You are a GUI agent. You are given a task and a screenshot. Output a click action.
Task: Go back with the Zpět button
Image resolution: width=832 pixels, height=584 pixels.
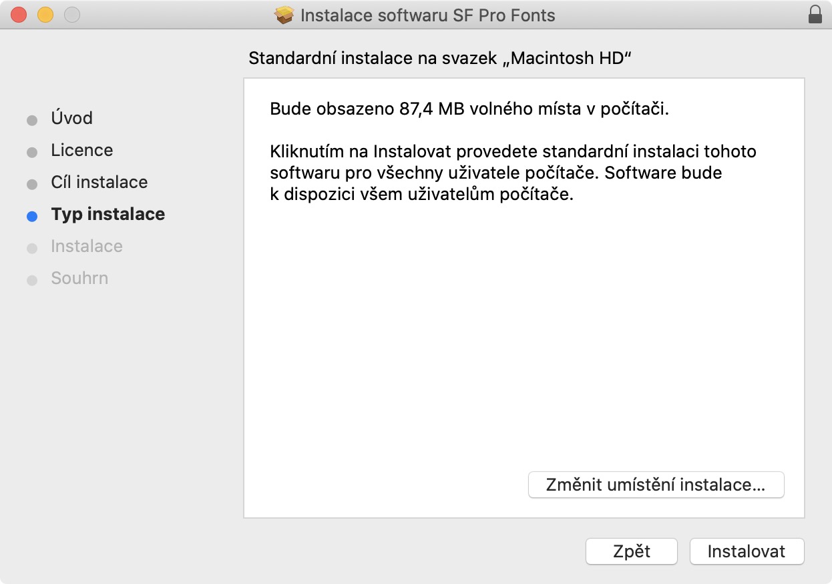pyautogui.click(x=631, y=551)
